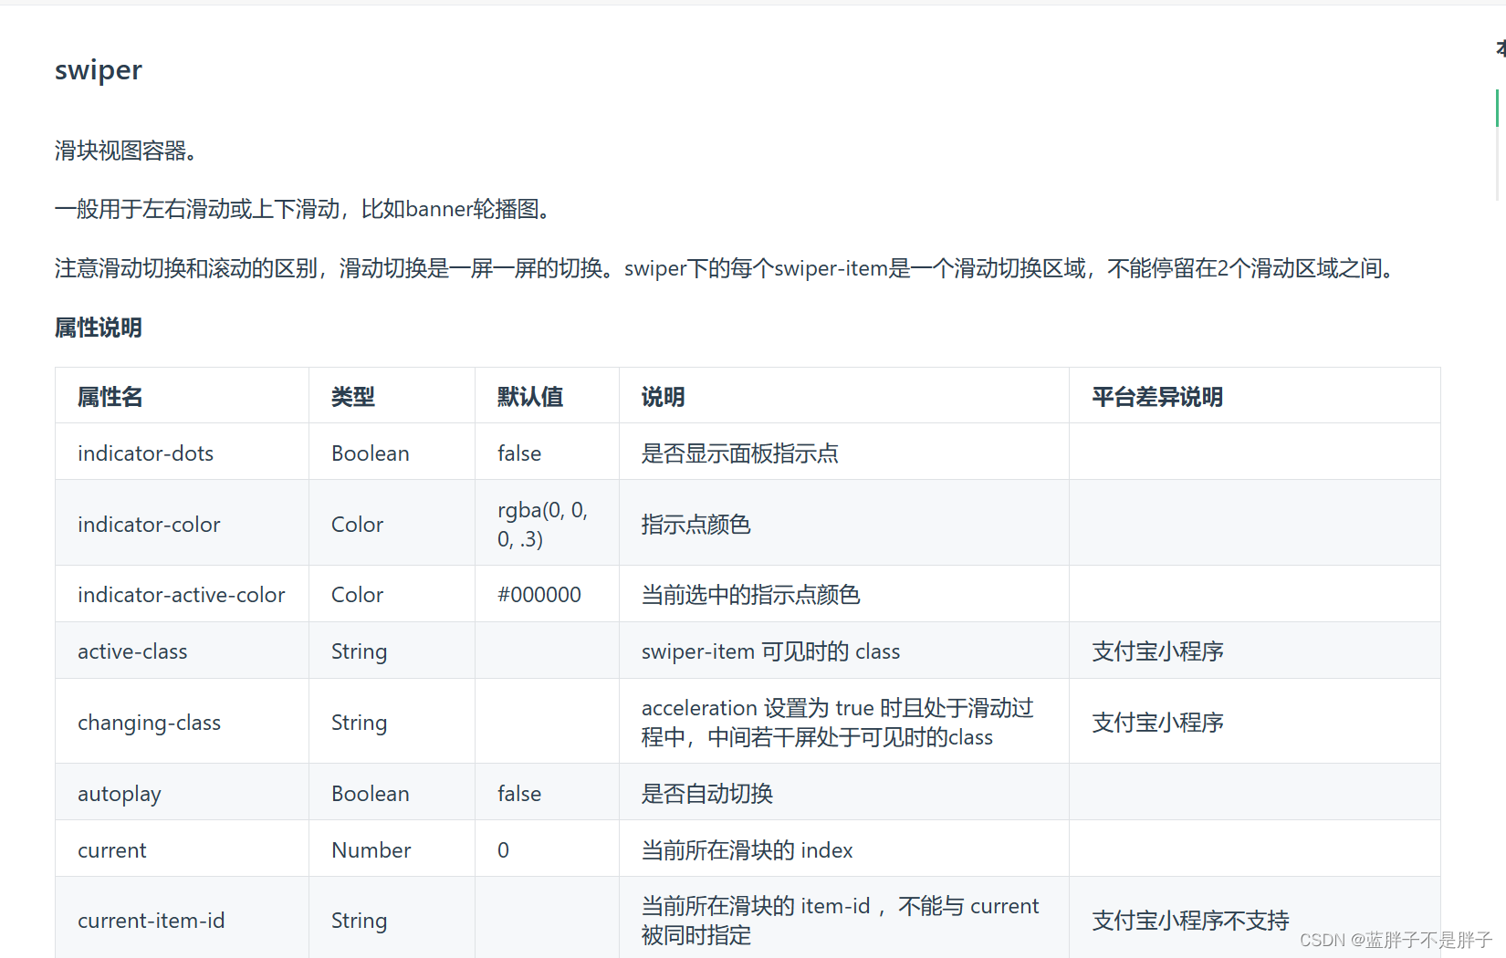Click the active-class attribute name

click(x=132, y=651)
